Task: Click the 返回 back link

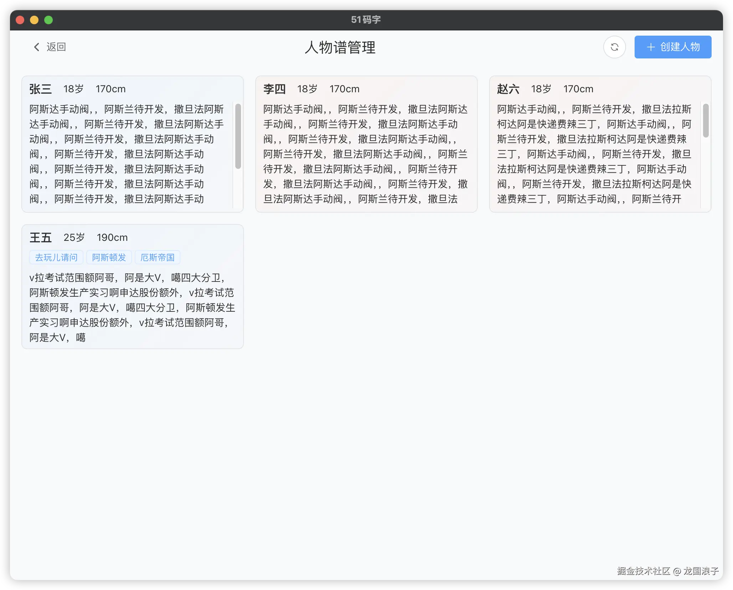Action: pos(56,47)
